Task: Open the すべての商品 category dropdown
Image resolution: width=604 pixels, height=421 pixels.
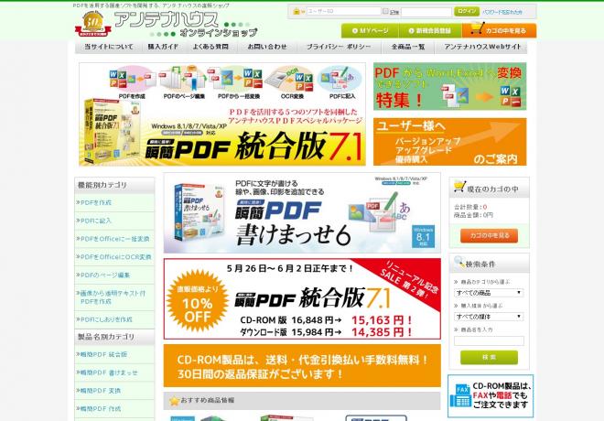Action: [x=489, y=293]
